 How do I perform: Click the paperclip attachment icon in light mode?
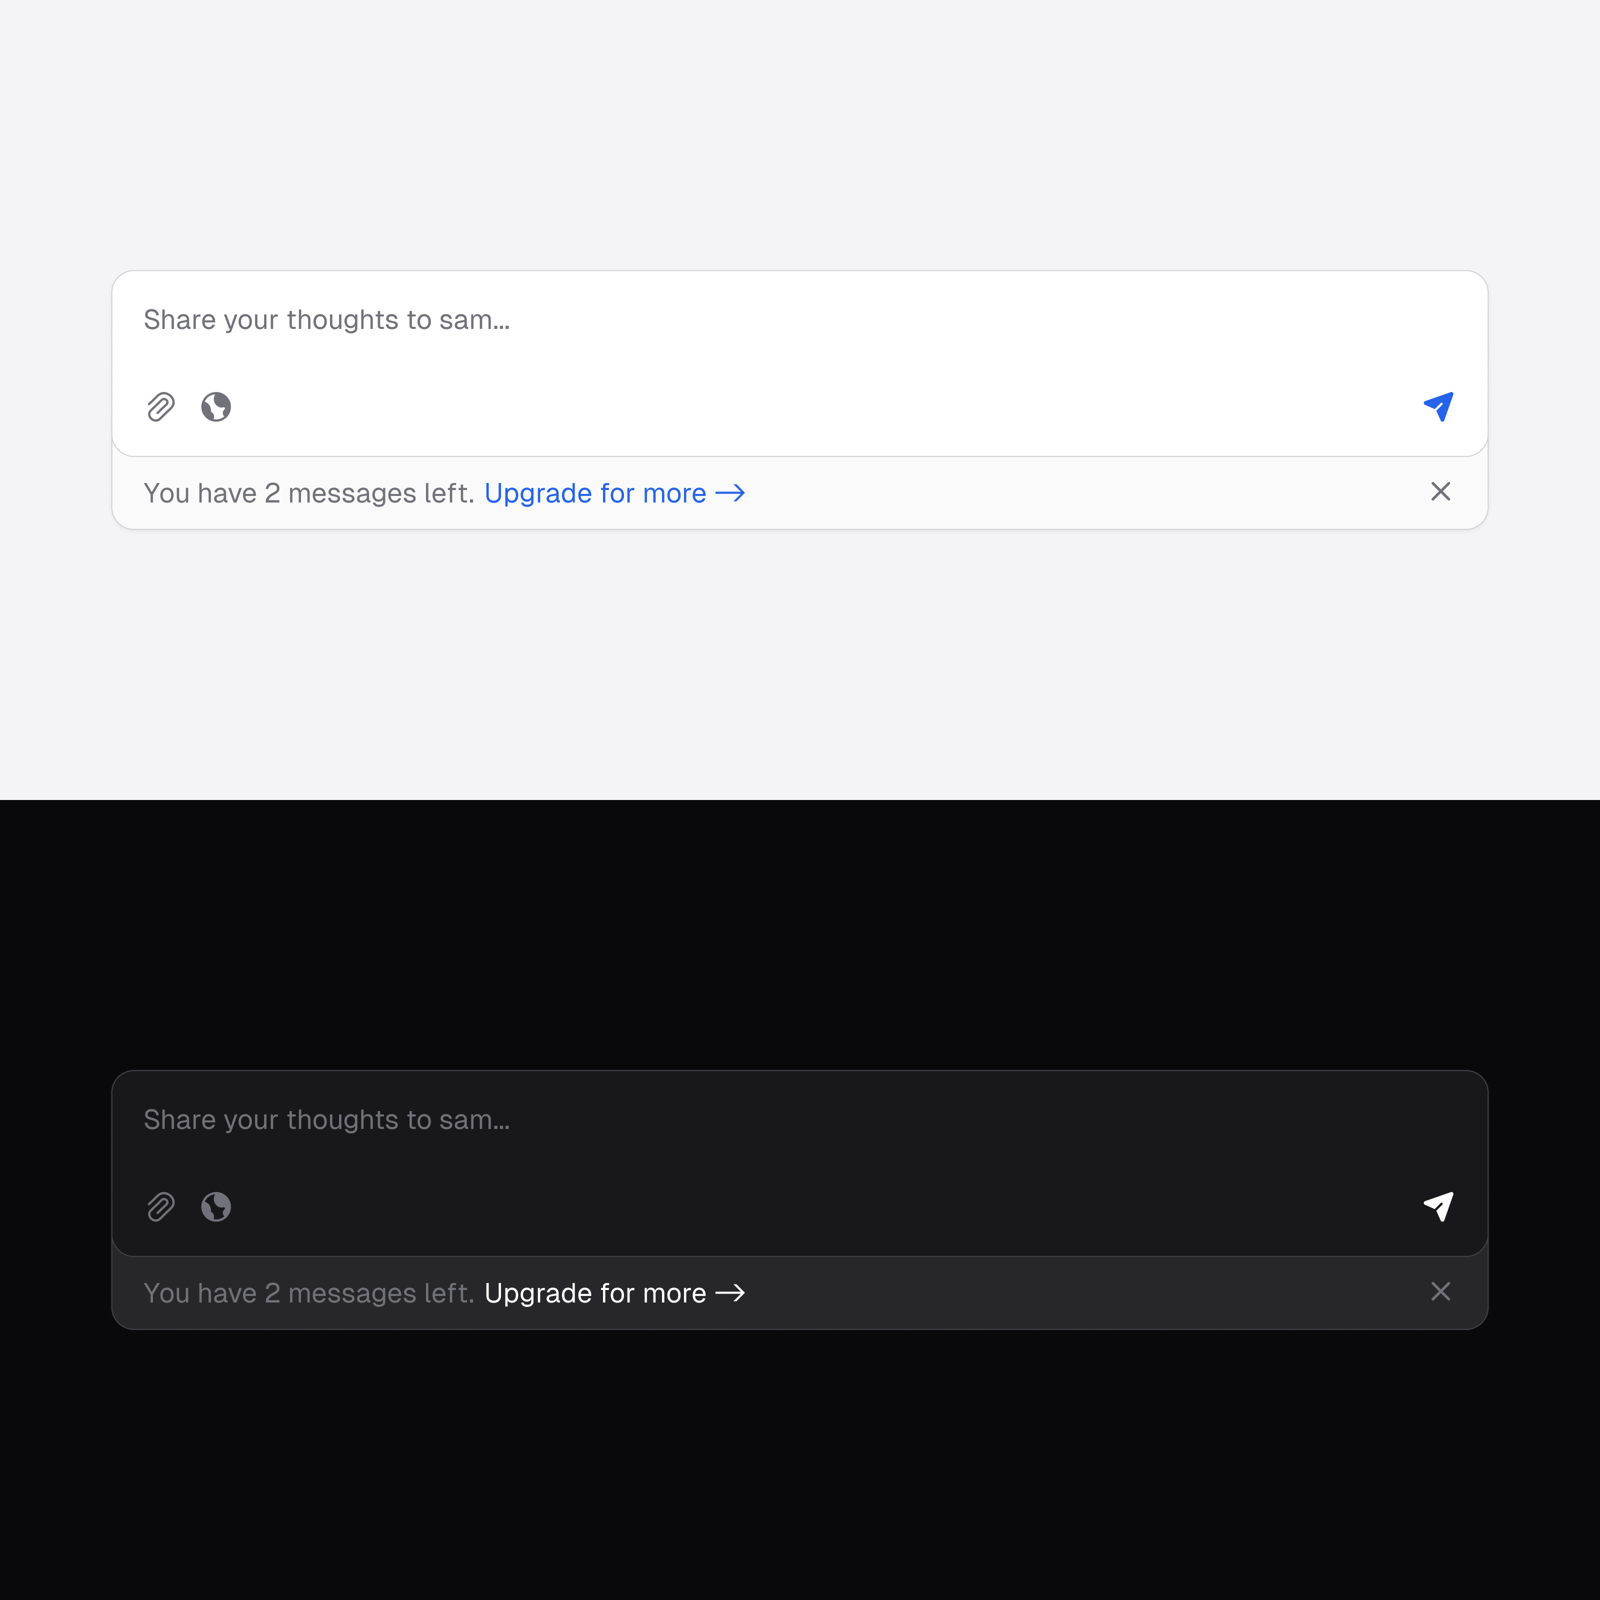pyautogui.click(x=160, y=406)
